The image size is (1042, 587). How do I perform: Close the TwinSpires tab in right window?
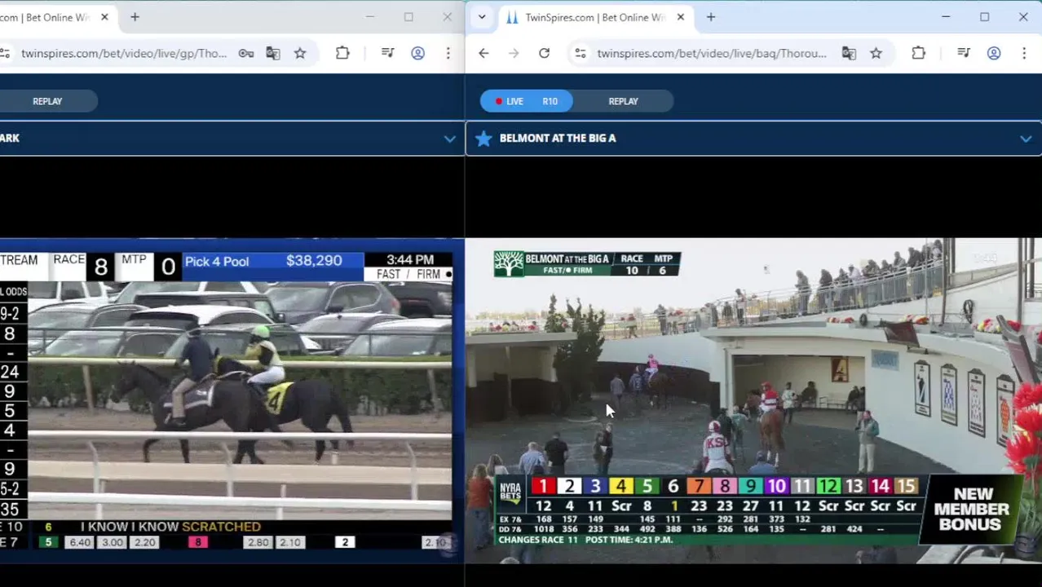(x=681, y=17)
